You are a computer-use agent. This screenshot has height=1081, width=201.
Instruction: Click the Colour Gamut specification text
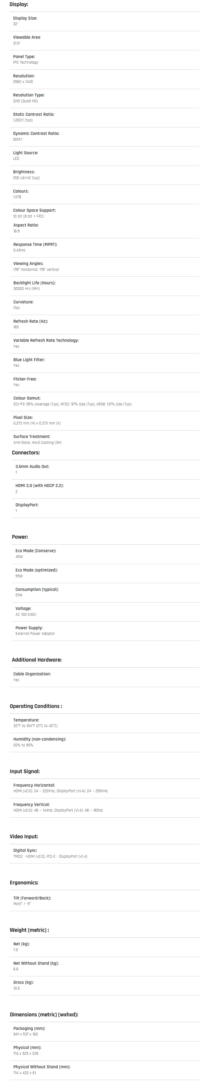(72, 404)
